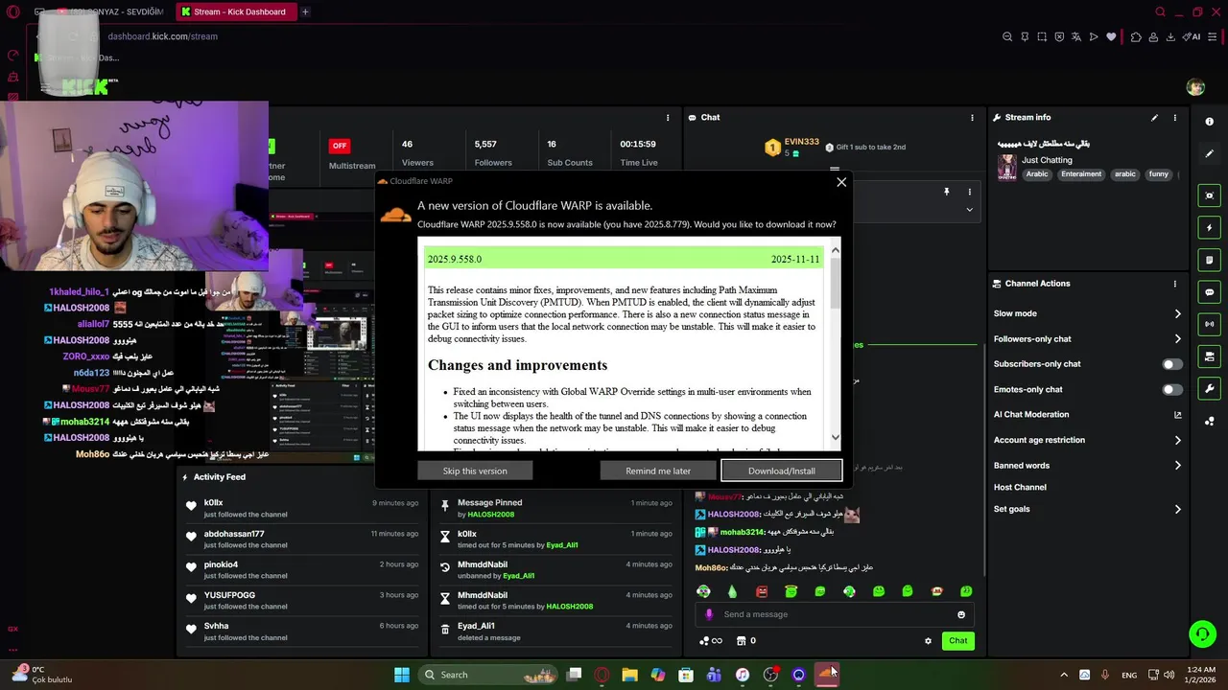Open AI Chat Moderation external link
1228x690 pixels.
click(x=1178, y=415)
